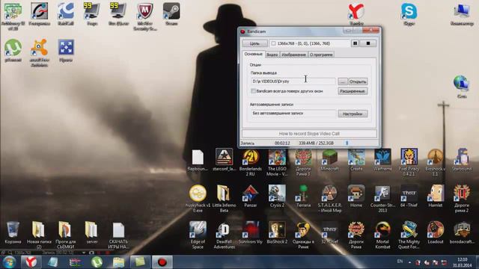This screenshot has height=269, width=479.
Task: Click the Открыть button
Action: click(x=358, y=81)
